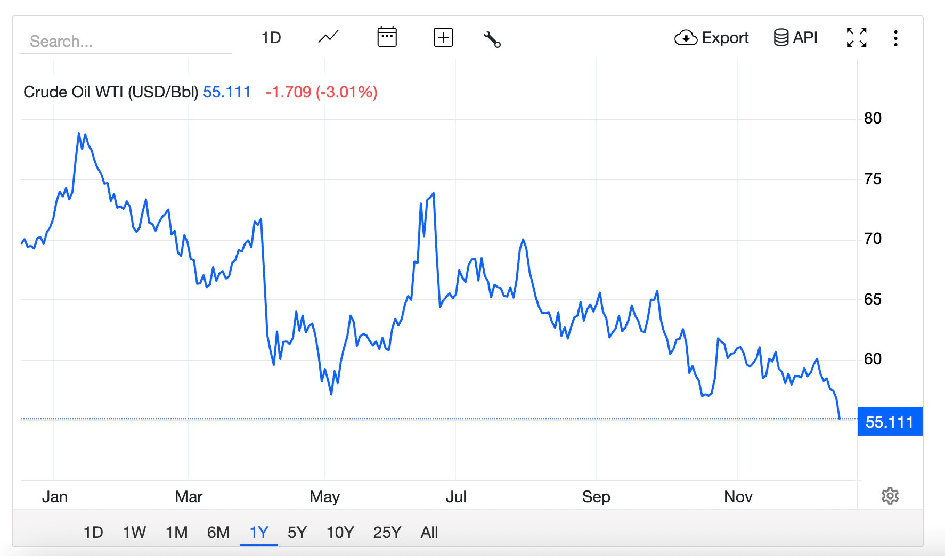945x556 pixels.
Task: Expand chart to fullscreen view
Action: [x=857, y=38]
